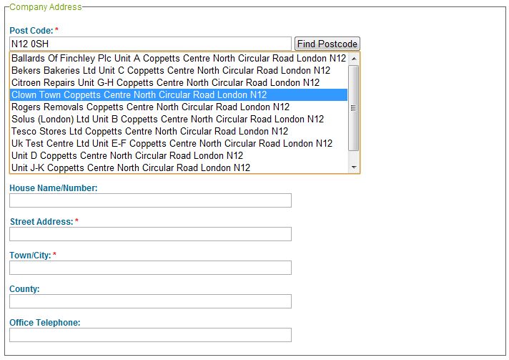Select Unit J-K Coppetts Centre address

tap(179, 167)
